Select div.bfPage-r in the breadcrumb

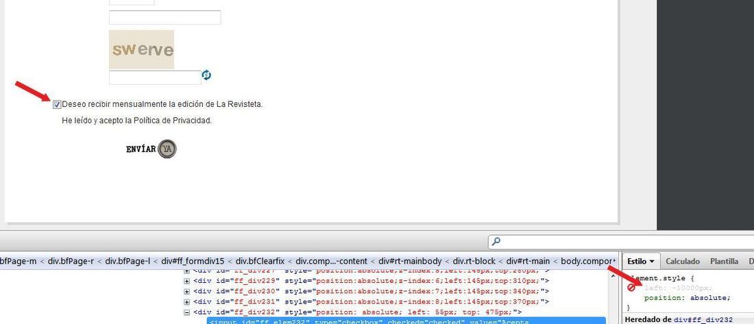(71, 261)
